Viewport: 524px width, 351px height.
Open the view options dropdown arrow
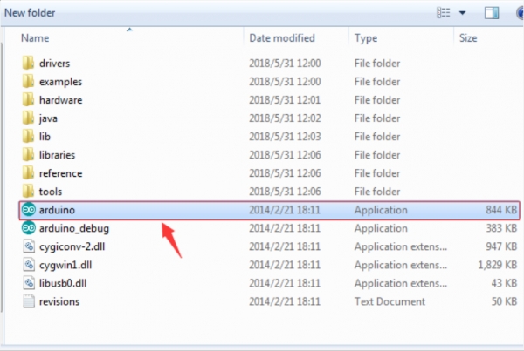pos(463,13)
